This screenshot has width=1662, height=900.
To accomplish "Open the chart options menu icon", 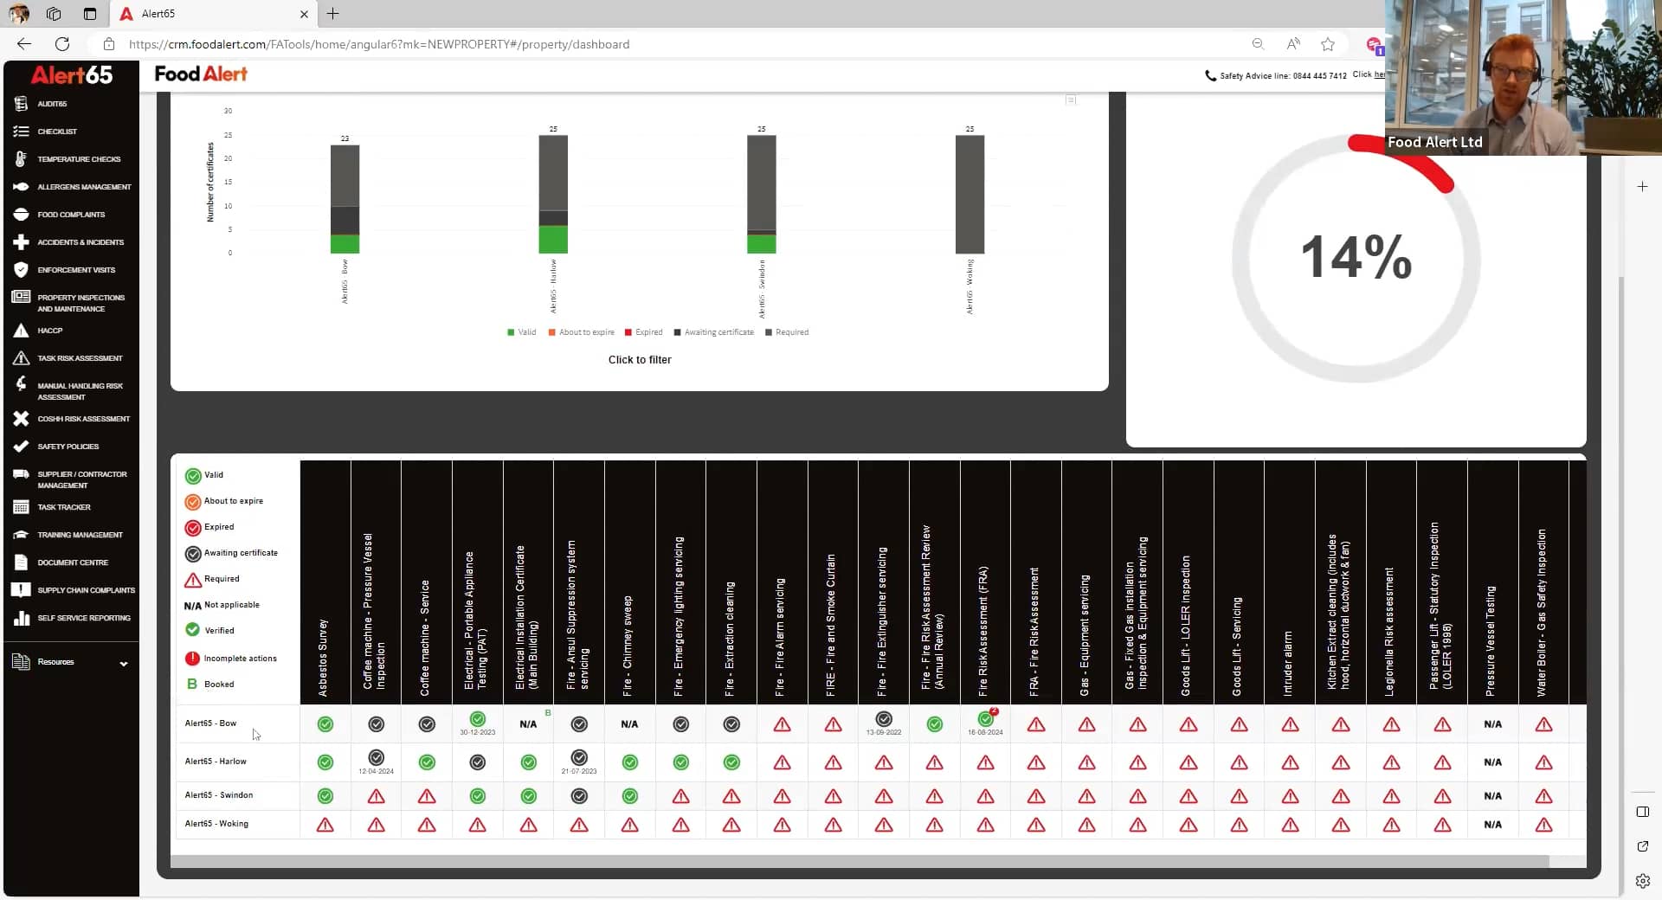I will coord(1071,100).
